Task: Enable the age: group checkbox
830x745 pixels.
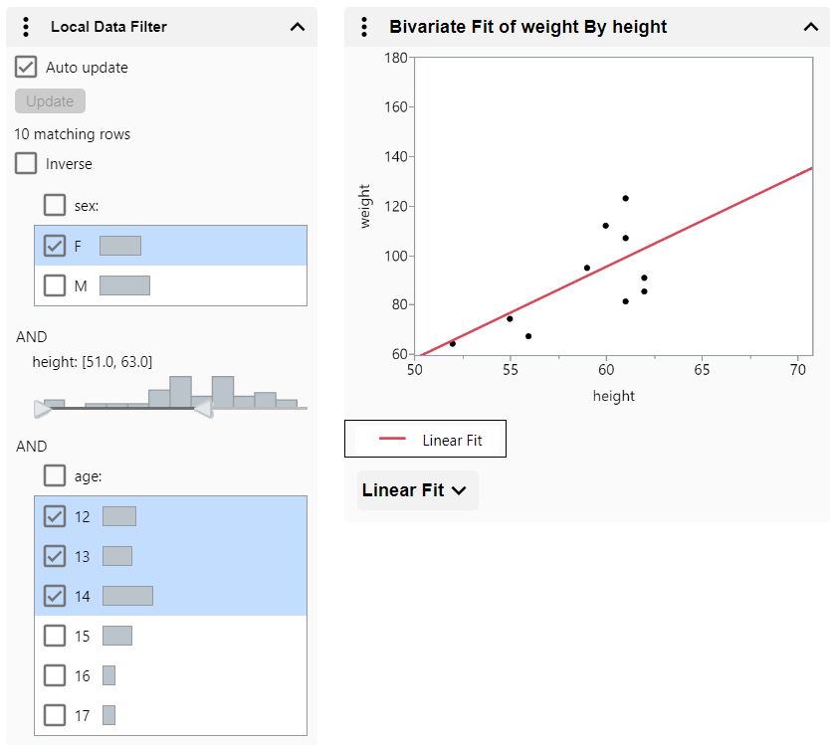Action: pos(55,475)
